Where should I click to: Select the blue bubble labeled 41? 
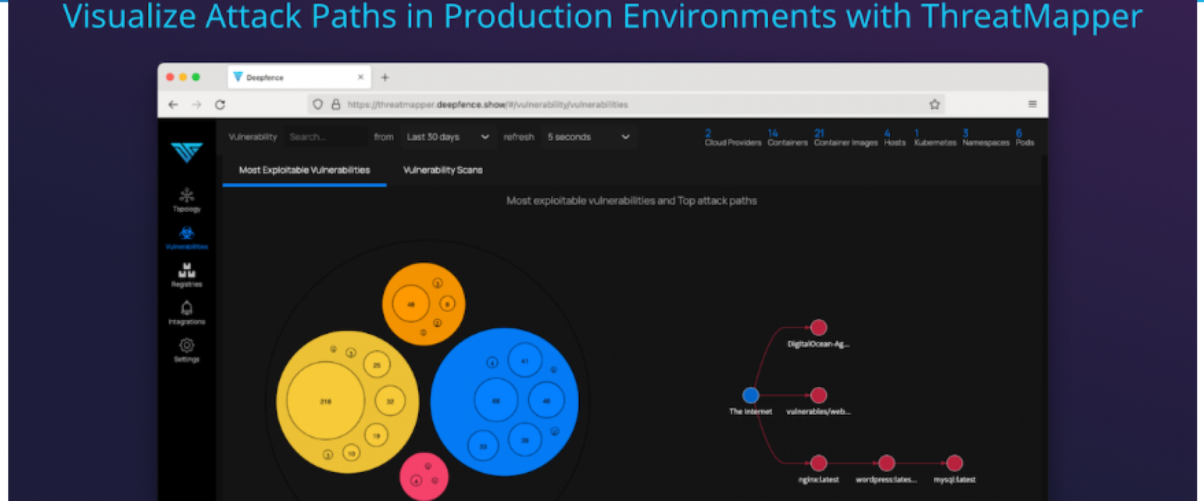[525, 361]
